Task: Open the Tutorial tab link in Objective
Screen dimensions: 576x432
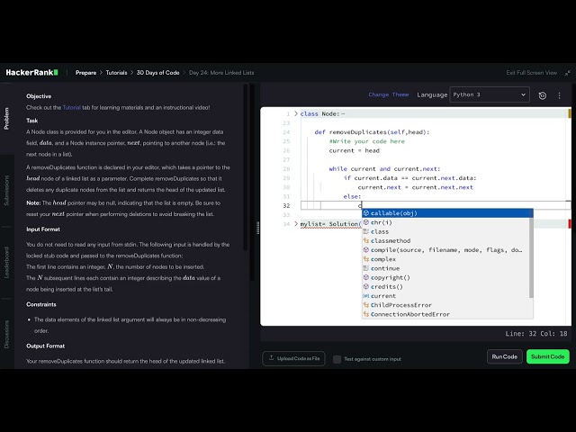Action: (72, 108)
